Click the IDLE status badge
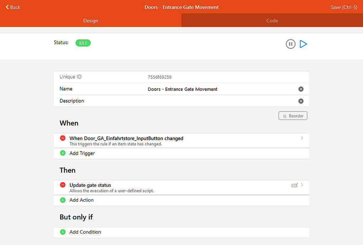This screenshot has height=245, width=363. pos(83,43)
